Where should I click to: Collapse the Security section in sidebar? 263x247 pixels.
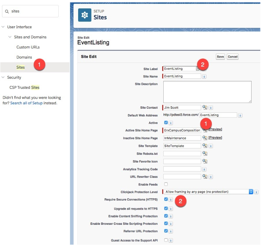point(3,77)
